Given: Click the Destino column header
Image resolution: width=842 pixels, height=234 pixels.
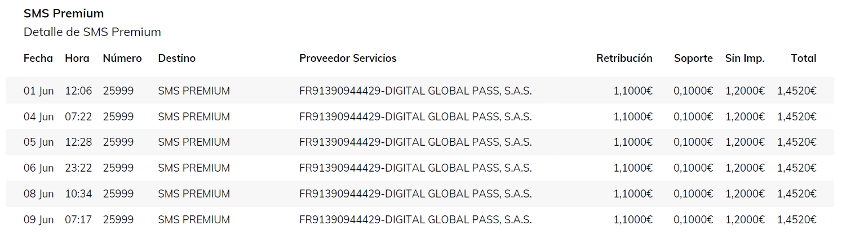Looking at the screenshot, I should coord(177,58).
